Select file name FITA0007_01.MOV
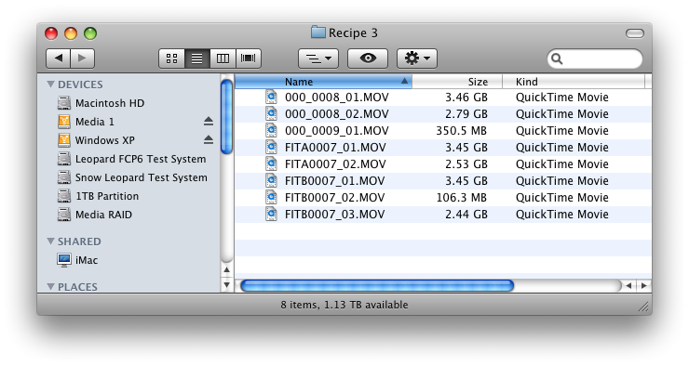The image size is (689, 366). point(335,148)
